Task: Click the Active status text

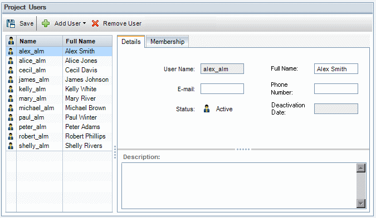Action: [224, 109]
